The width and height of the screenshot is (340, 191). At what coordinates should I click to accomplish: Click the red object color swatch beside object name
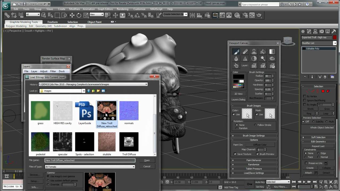pyautogui.click(x=335, y=37)
